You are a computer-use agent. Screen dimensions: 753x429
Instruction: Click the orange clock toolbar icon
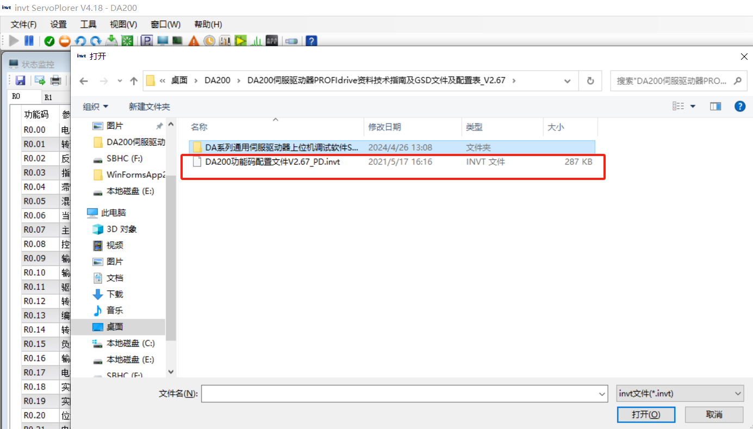[209, 41]
